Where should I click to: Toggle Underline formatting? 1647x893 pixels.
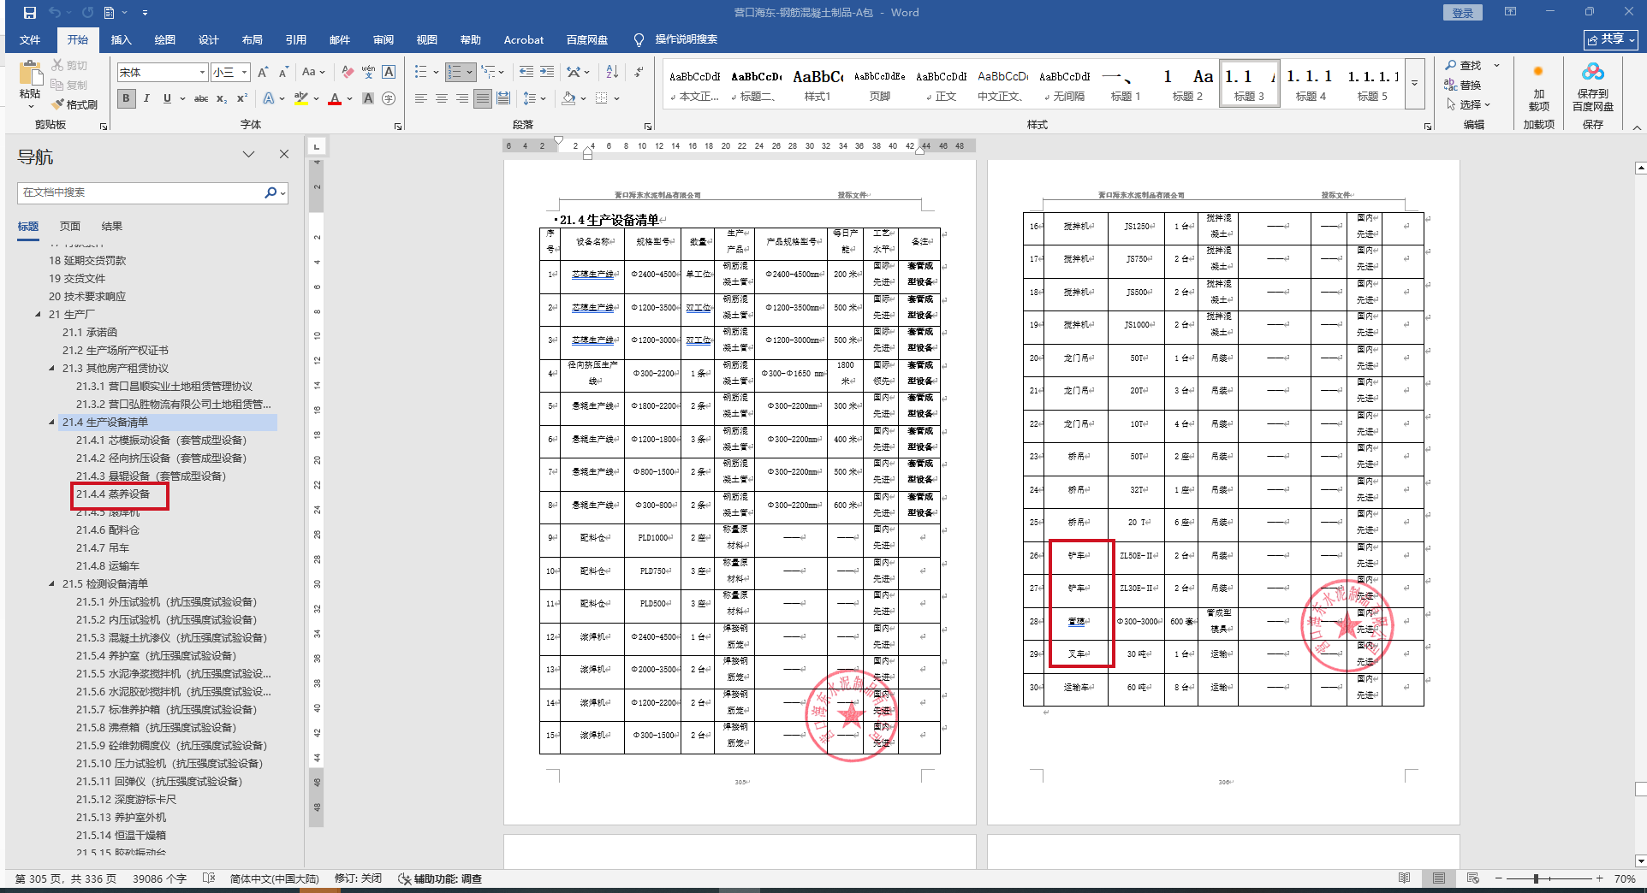167,98
